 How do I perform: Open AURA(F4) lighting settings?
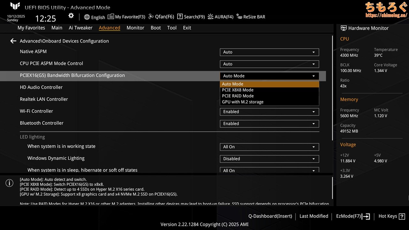pos(211,17)
